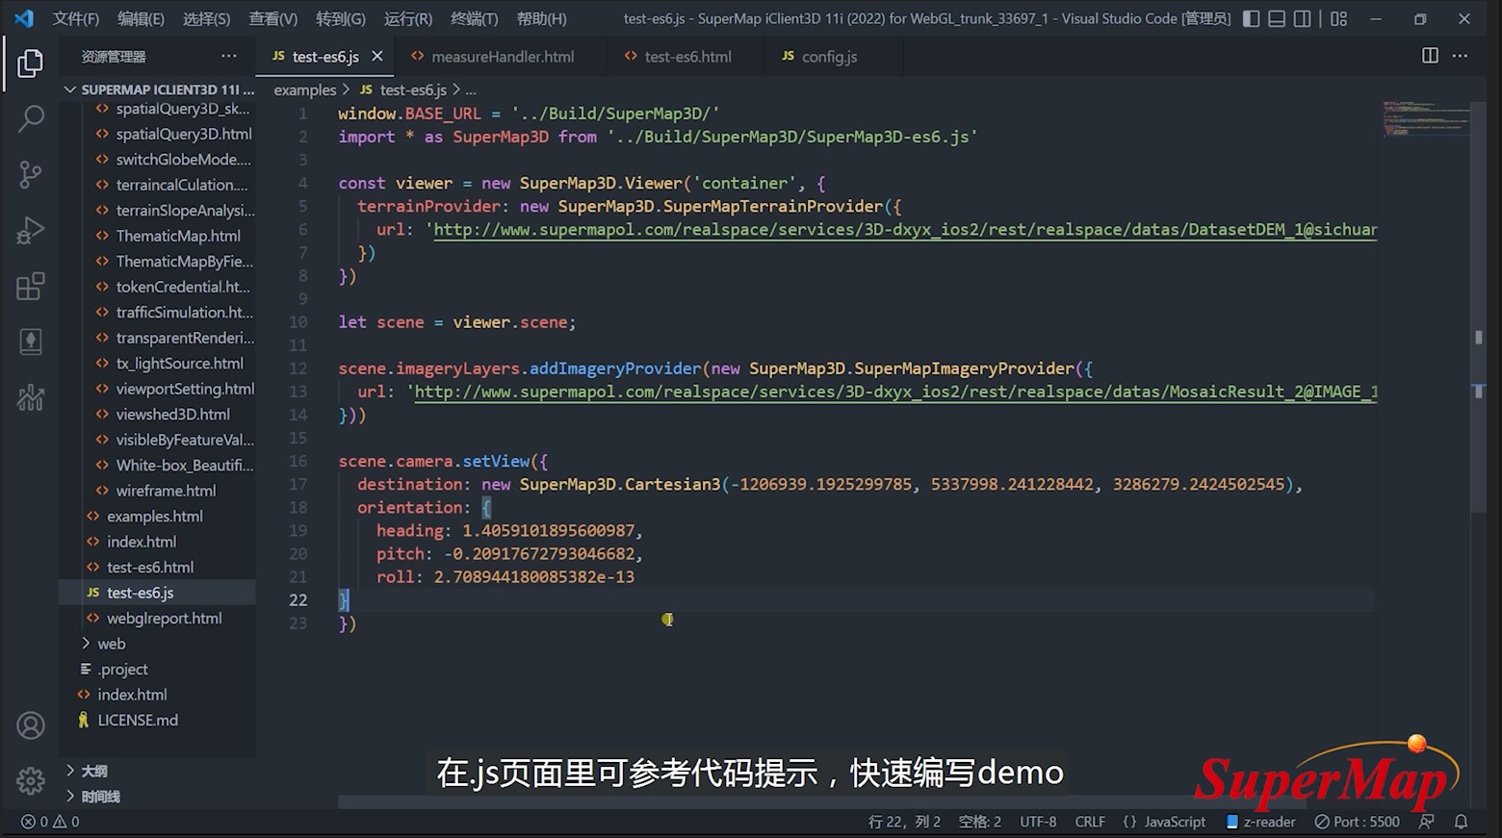Click CRLF end-of-line selector
This screenshot has height=838, width=1502.
[x=1090, y=822]
